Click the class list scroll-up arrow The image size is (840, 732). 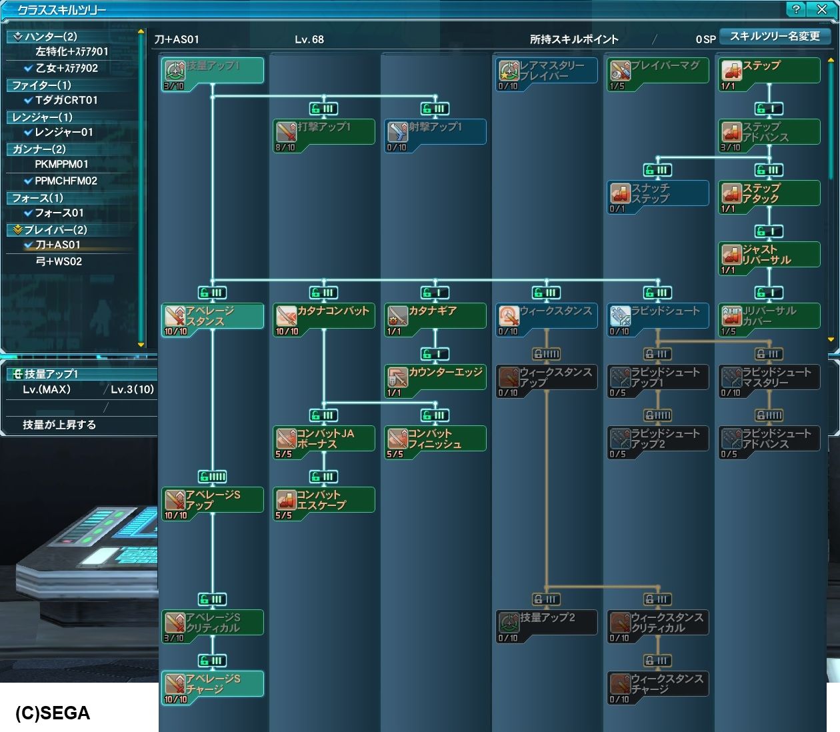(x=141, y=31)
